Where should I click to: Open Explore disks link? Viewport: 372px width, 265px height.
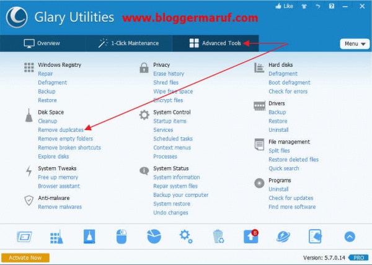click(x=53, y=157)
